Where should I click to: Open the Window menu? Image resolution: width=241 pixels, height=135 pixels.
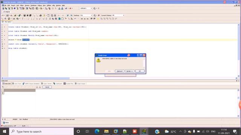pos(58,5)
